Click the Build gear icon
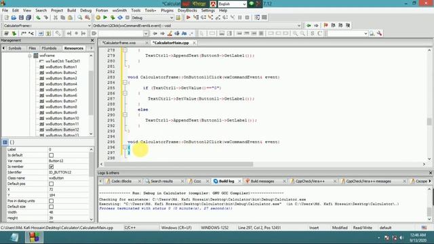Screen dimensions: 434x244 pyautogui.click(x=98, y=18)
